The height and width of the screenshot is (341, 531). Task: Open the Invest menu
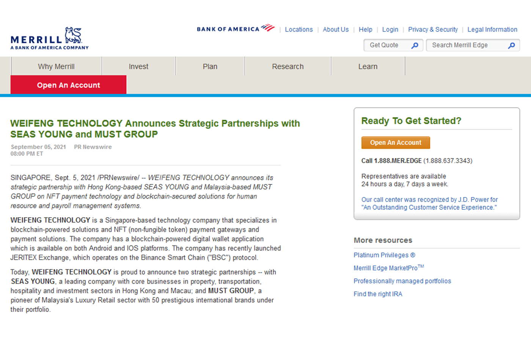(138, 66)
